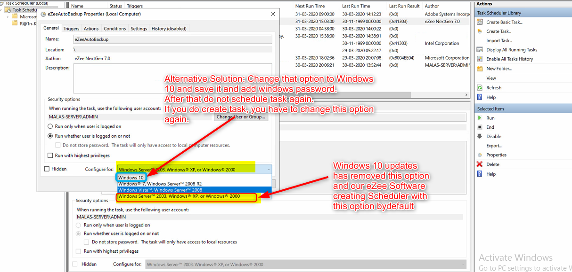Switch to the General tab
The height and width of the screenshot is (272, 572).
51,28
